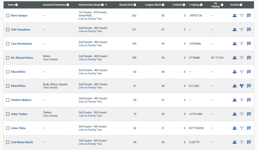Tick the checkbox for Boris Apequa
This screenshot has width=257, height=150.
pyautogui.click(x=8, y=16)
